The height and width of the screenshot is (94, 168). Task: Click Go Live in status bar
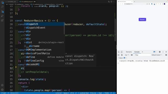tap(93, 93)
